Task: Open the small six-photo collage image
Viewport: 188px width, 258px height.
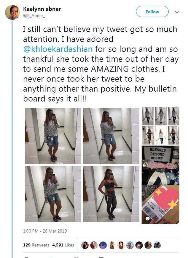Action: pyautogui.click(x=161, y=126)
